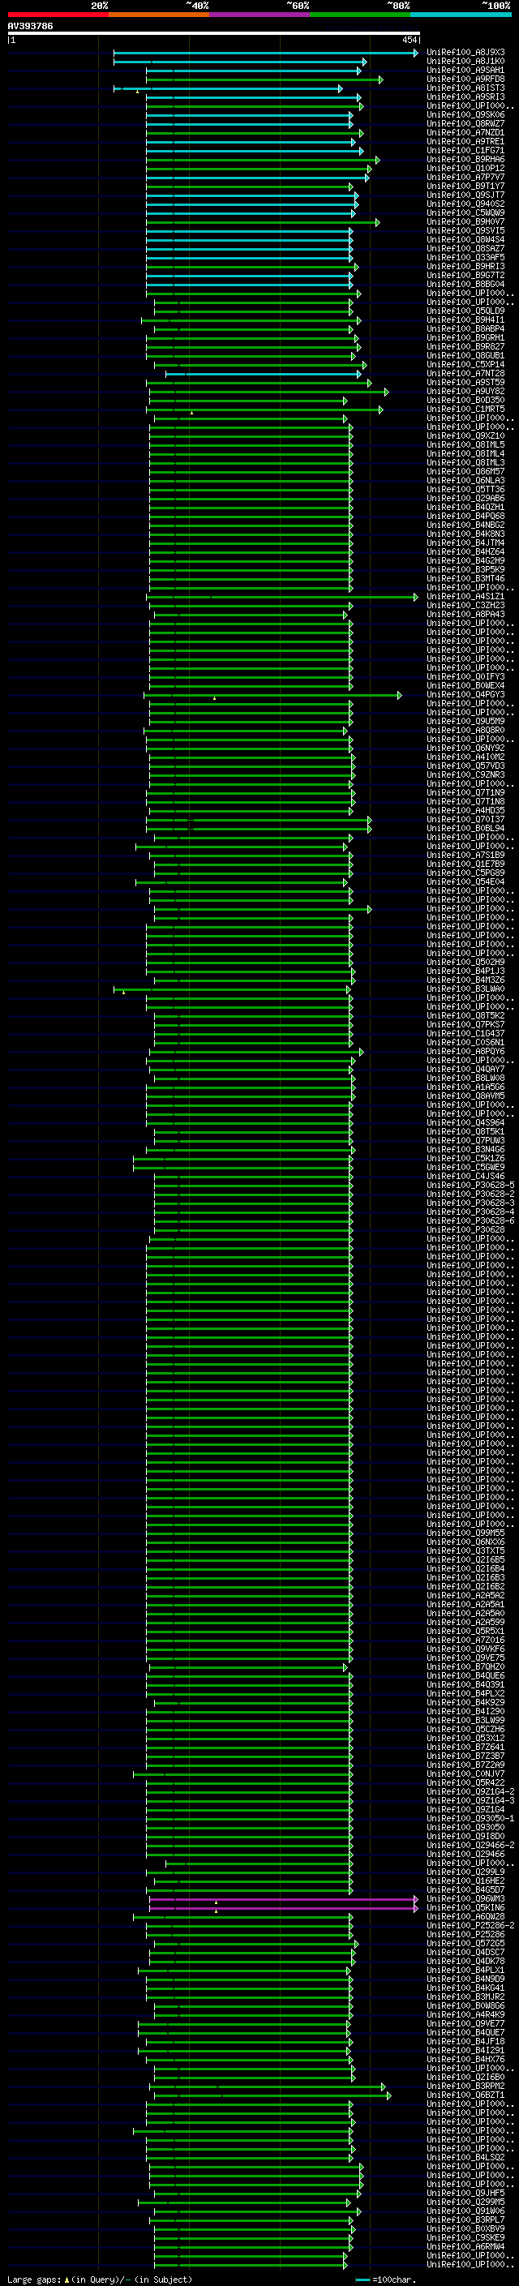Select the hit label UniRef100_A9UY82
Viewport: 519px width, 2286px height.
click(465, 392)
